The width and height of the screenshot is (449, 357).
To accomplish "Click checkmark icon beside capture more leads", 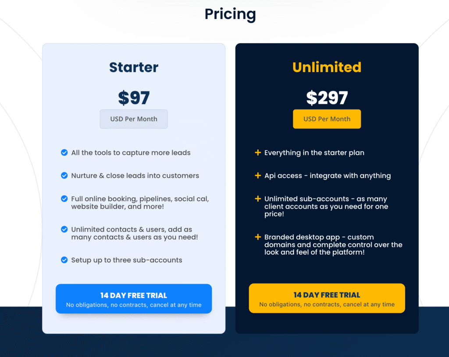I will click(64, 152).
